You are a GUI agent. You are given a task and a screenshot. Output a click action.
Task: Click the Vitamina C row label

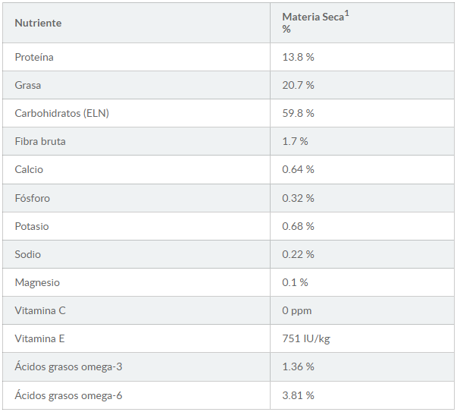[x=40, y=311]
